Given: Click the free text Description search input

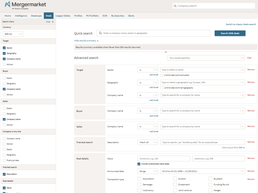Looking at the screenshot, I should pyautogui.click(x=203, y=142).
